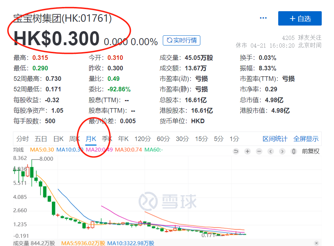Open 区间统计 range statistics

pyautogui.click(x=275, y=139)
